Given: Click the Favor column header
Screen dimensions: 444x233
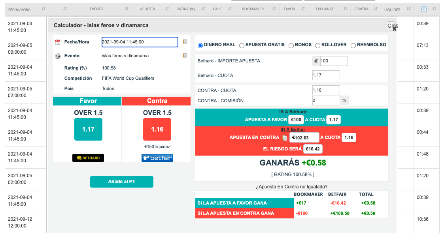Looking at the screenshot, I should [87, 101].
